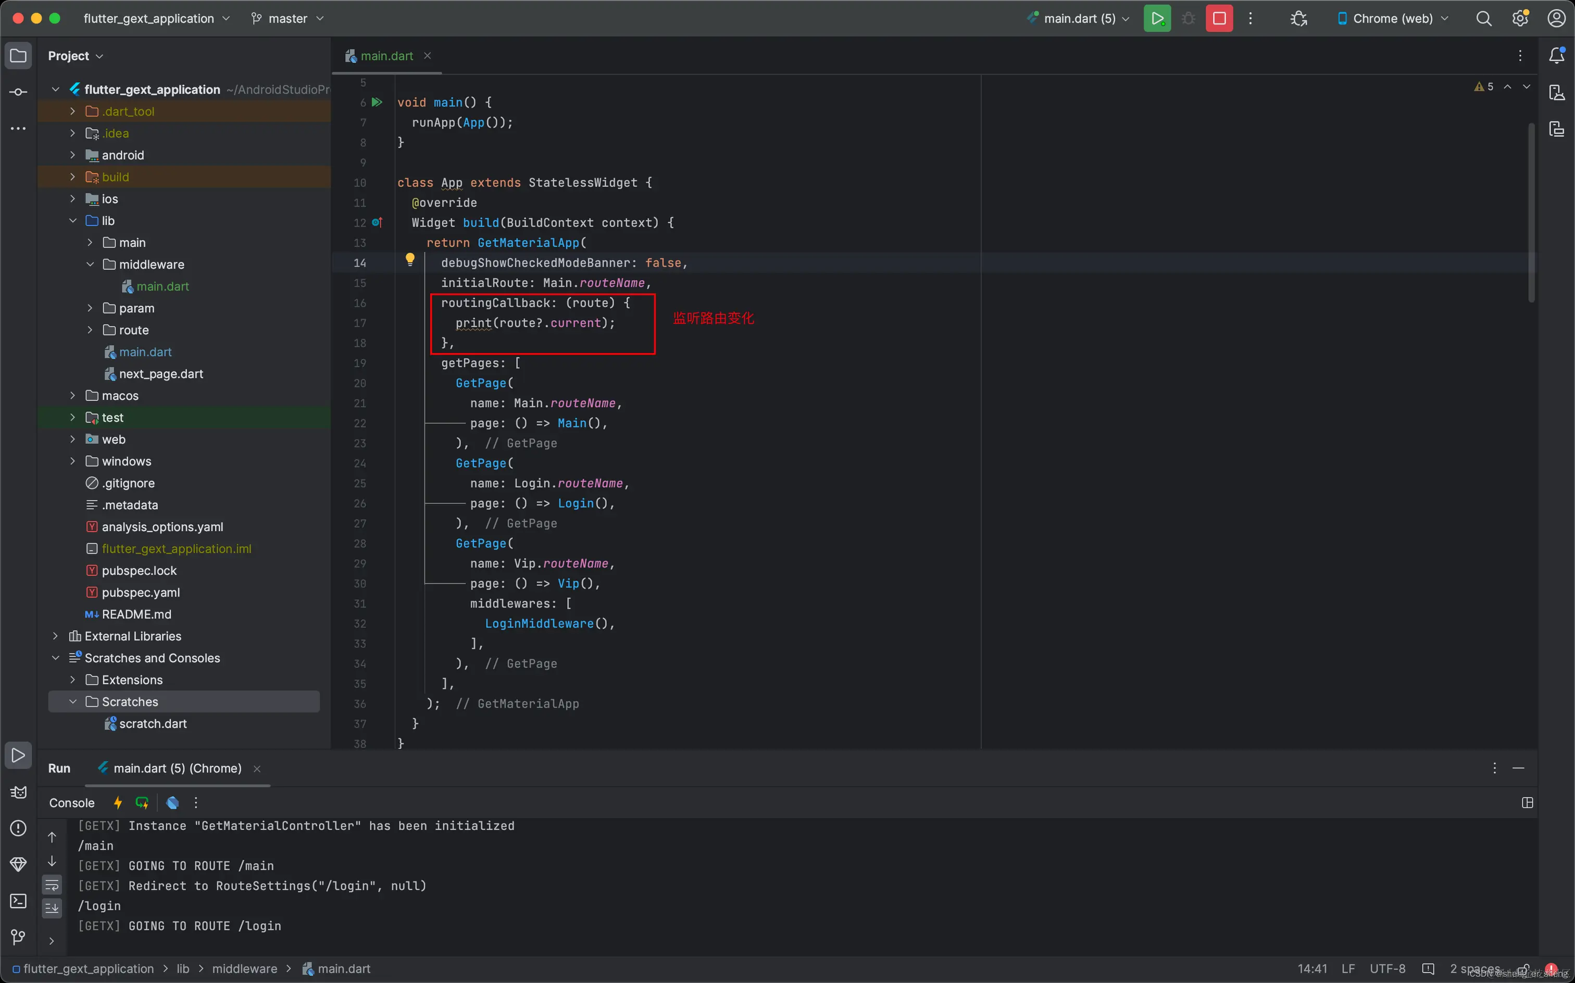This screenshot has width=1575, height=983.
Task: Open the master branch dropdown
Action: point(287,18)
